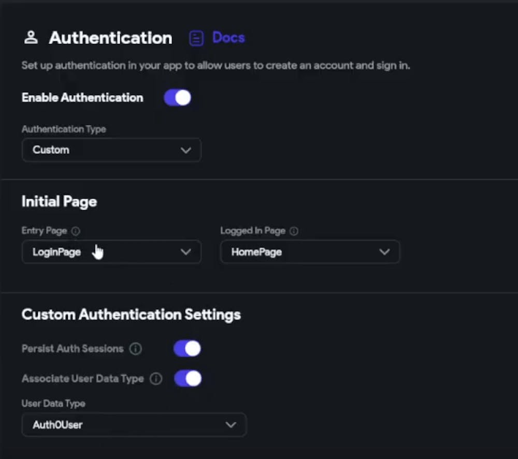518x459 pixels.
Task: Click the LoginPage value in Entry Page field
Action: tap(57, 252)
